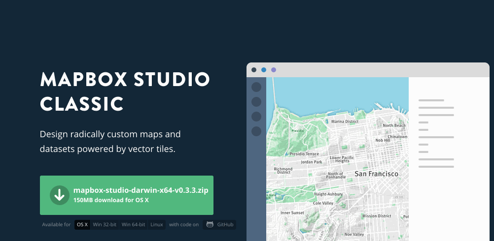Click the 'Richmond District' map label
Viewport: 494px width, 241px height.
click(x=283, y=171)
